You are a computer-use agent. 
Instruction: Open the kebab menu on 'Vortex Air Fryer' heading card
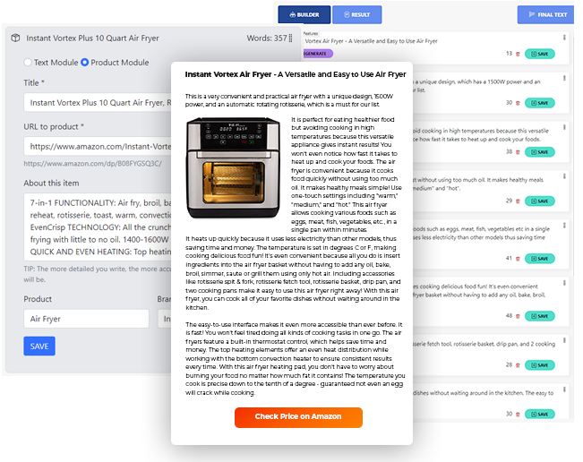564,38
